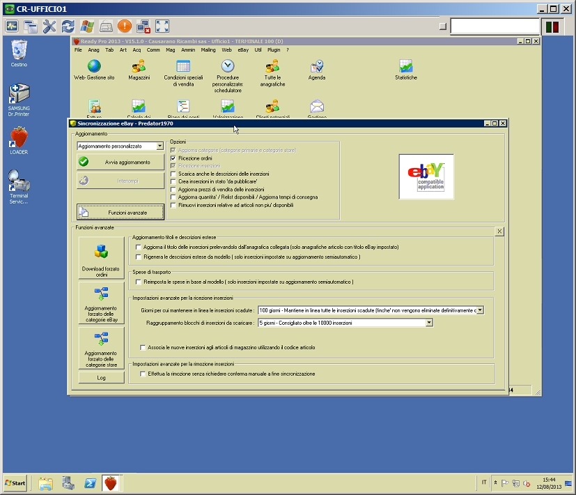Open Web-Gestione sito globe icon
The image size is (576, 495).
click(x=94, y=66)
